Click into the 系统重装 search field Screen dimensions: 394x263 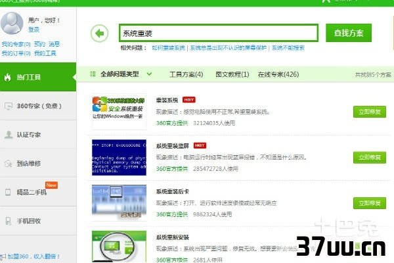coord(219,33)
